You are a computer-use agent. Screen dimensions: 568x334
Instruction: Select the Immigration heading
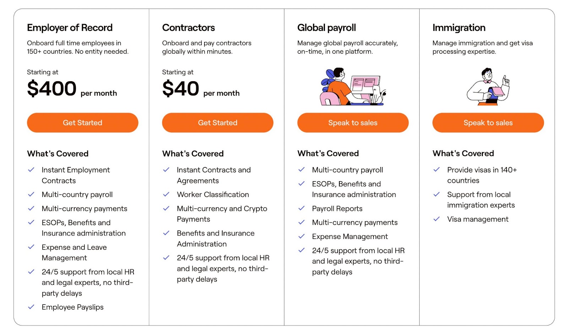(459, 28)
